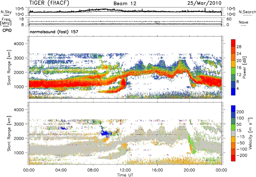
Task: Click the 4 label on the power colorbar
Action: 237,88
